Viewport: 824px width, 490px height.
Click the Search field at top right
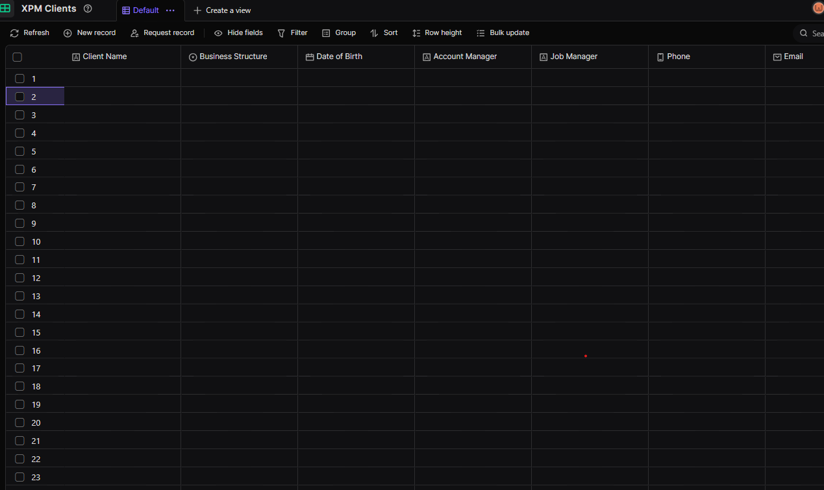click(x=810, y=33)
